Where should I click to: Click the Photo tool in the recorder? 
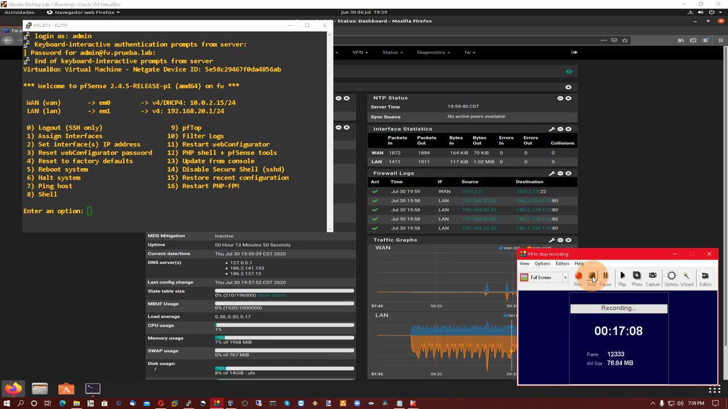click(637, 278)
